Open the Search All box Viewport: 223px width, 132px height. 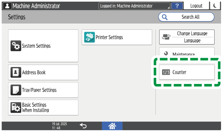[x=186, y=17]
